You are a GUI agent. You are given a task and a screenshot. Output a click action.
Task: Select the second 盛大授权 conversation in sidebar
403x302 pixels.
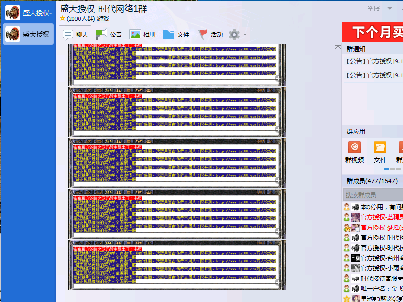coord(28,34)
